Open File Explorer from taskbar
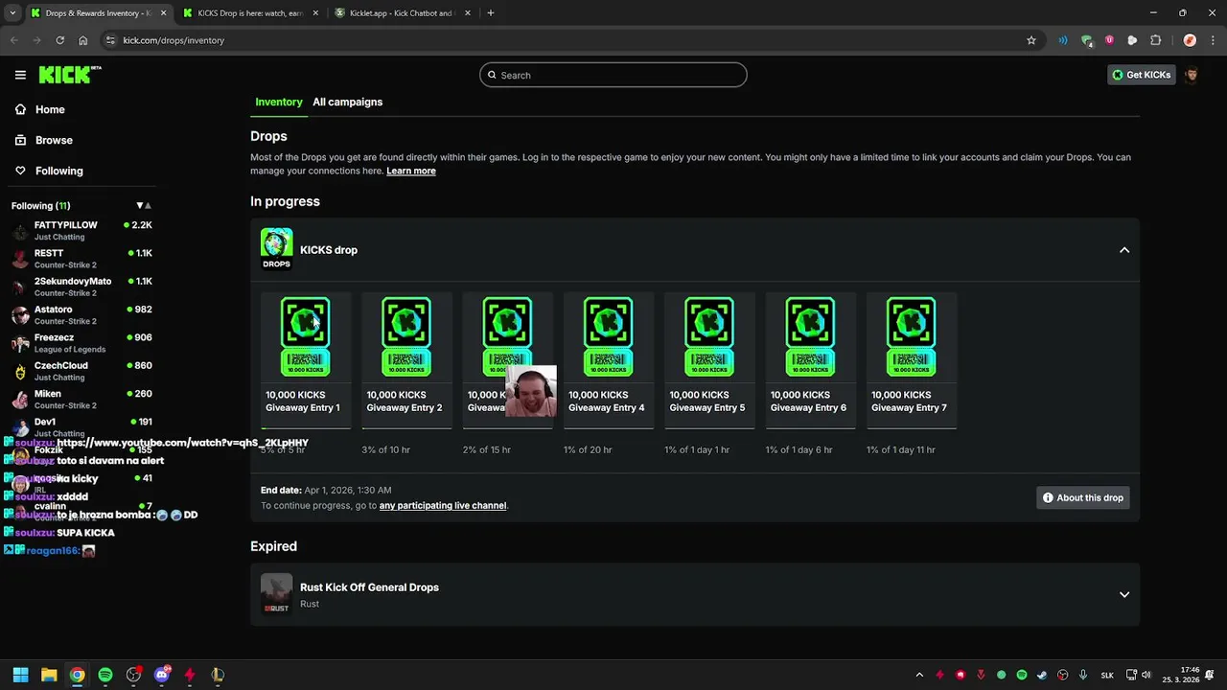This screenshot has width=1227, height=690. (x=49, y=675)
